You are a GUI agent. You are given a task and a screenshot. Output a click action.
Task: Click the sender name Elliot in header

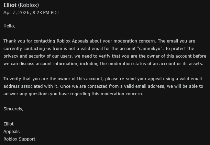point(10,5)
